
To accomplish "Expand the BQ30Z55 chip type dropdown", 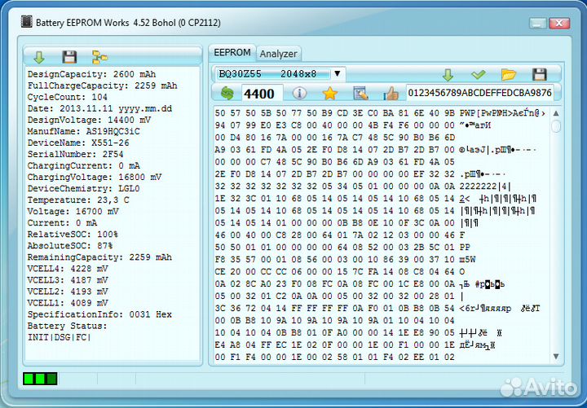I will click(x=338, y=74).
